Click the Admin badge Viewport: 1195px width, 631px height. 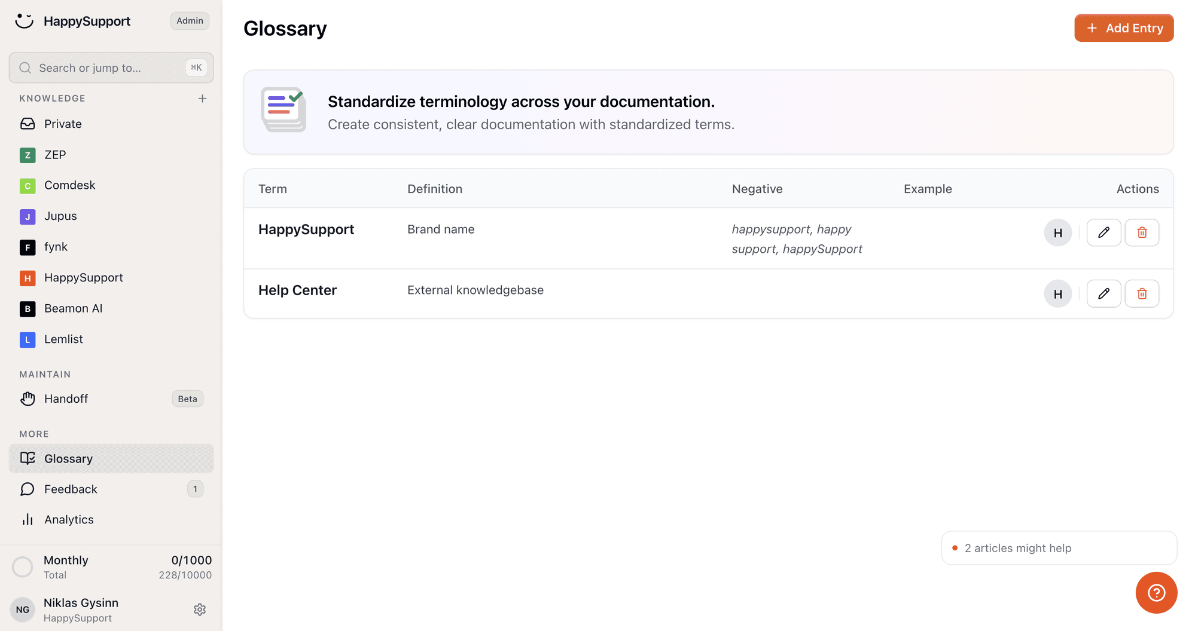click(x=190, y=21)
